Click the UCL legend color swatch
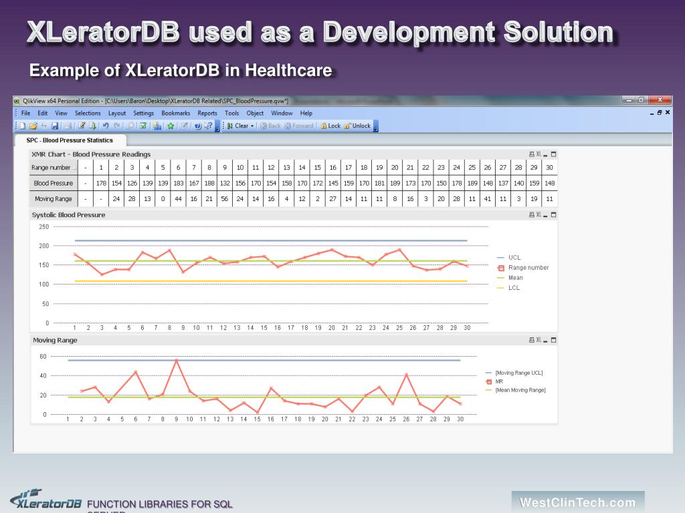685x513 pixels. click(x=500, y=258)
